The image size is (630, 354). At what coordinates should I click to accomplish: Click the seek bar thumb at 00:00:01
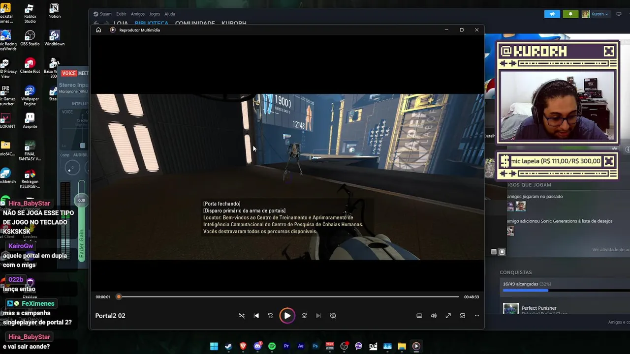(119, 297)
